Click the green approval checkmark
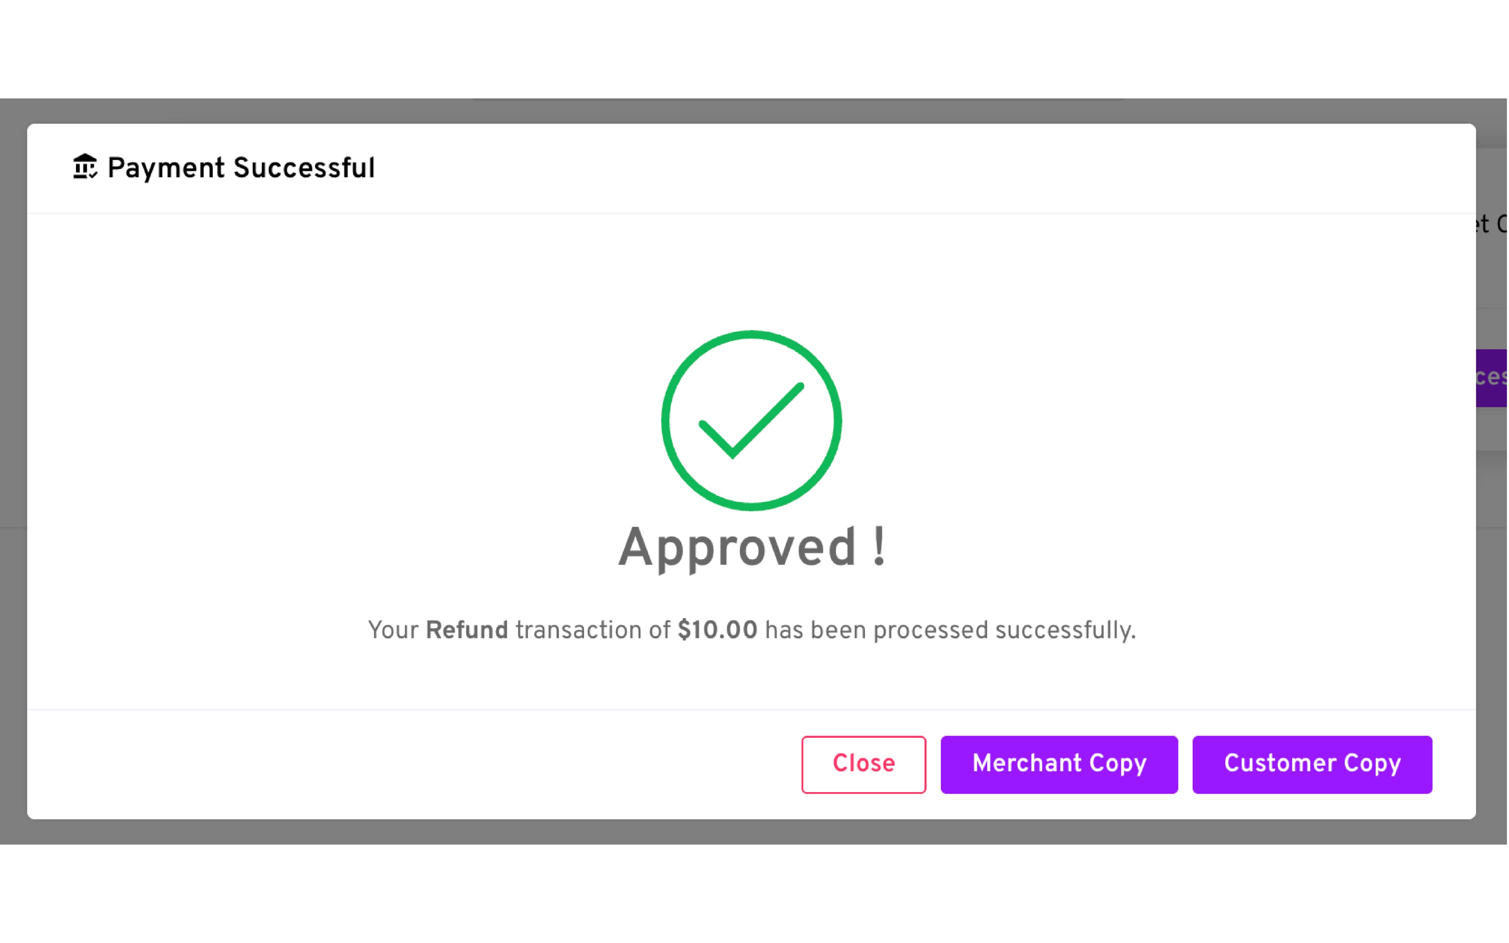The height and width of the screenshot is (943, 1509). 751,421
